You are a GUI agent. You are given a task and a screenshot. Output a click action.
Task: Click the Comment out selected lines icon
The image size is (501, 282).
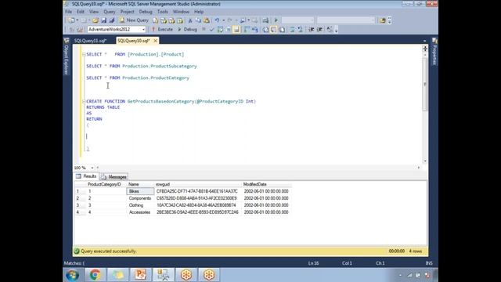click(x=292, y=30)
